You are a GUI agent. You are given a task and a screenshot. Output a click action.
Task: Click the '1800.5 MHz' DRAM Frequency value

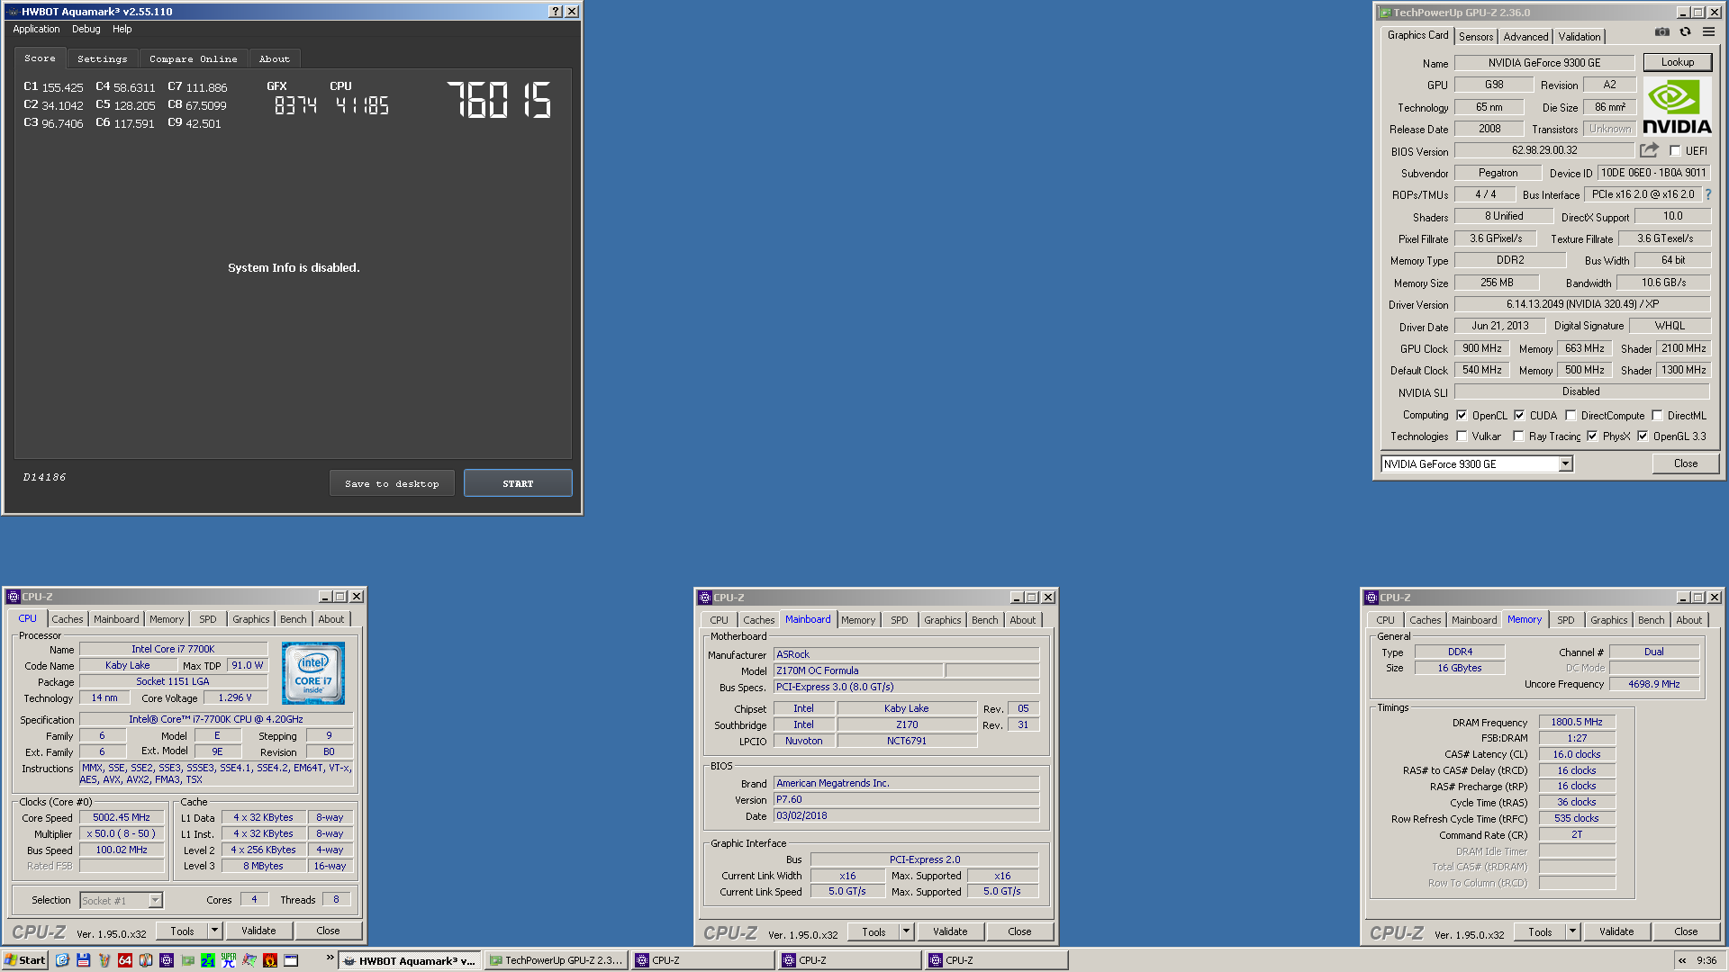pos(1577,722)
